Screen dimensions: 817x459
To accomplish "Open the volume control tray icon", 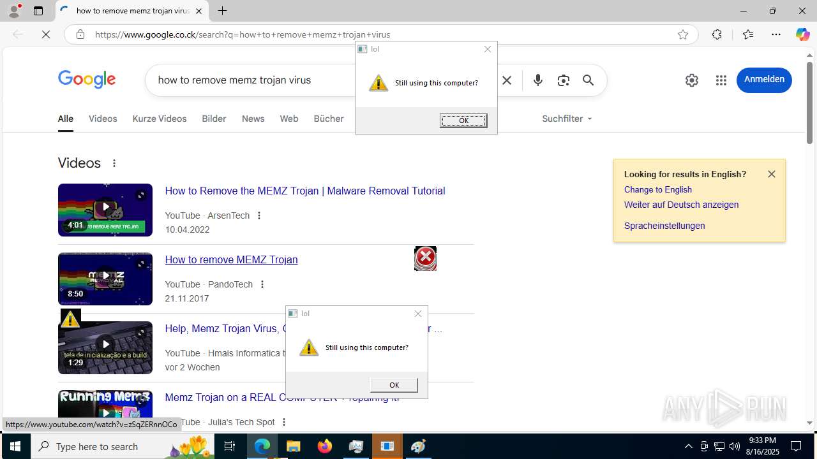I will 735,446.
